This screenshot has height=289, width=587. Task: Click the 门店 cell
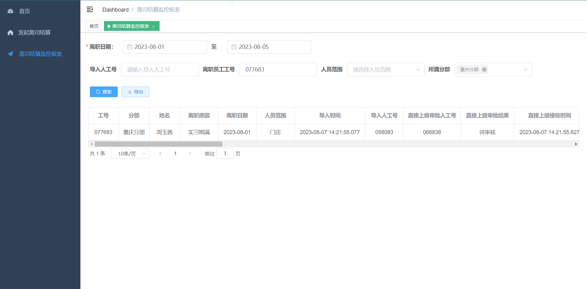coord(275,132)
